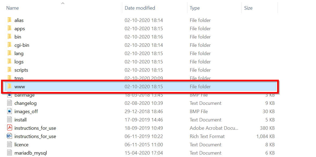
Task: Click date 02-10-2020 18:14 in alias row
Action: click(144, 20)
